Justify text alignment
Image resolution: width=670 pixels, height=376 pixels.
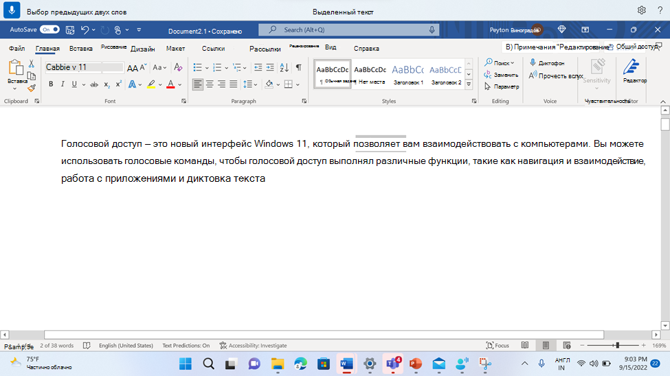(234, 84)
